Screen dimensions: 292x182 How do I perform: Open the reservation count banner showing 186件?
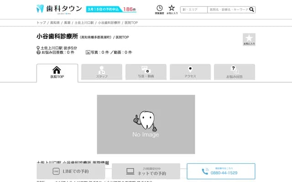click(x=111, y=9)
